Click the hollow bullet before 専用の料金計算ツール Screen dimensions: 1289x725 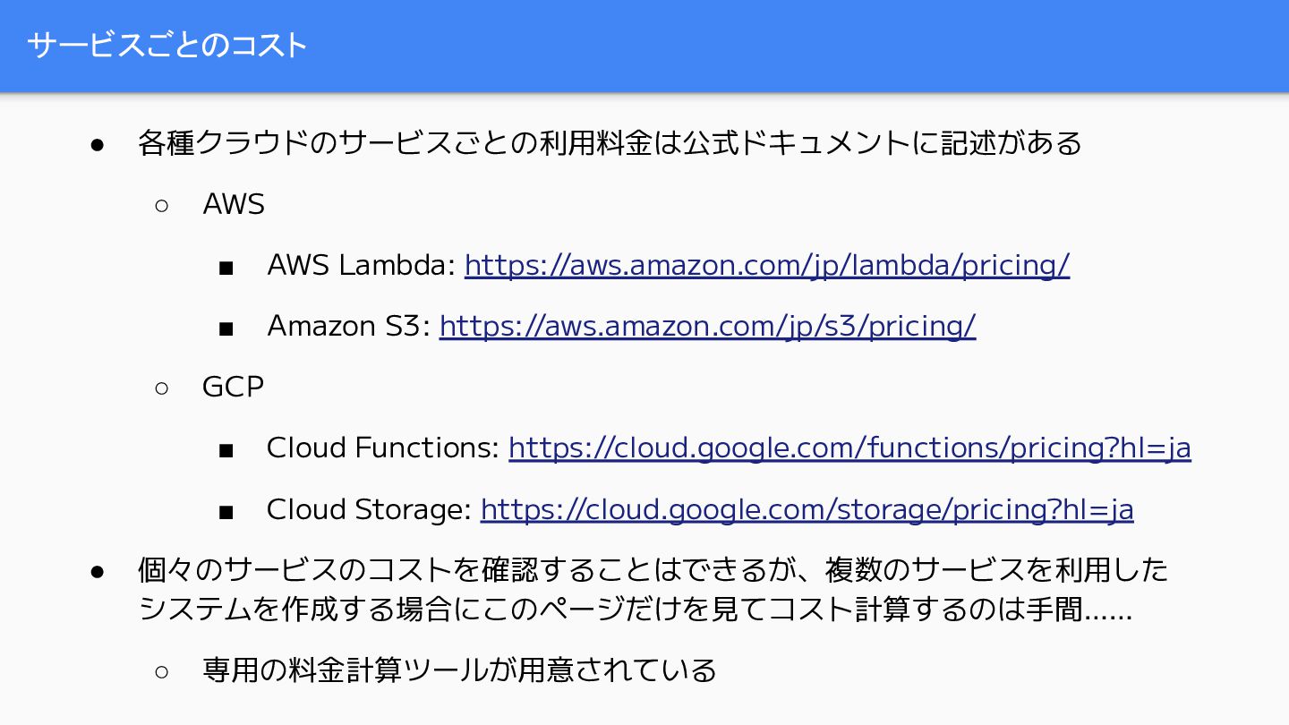pos(162,670)
